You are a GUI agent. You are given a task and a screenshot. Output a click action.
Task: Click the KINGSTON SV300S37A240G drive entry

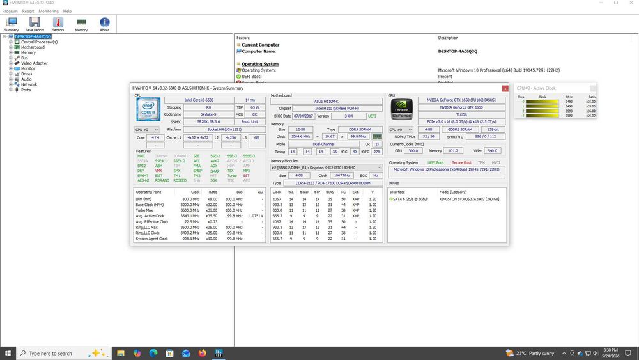[469, 199]
